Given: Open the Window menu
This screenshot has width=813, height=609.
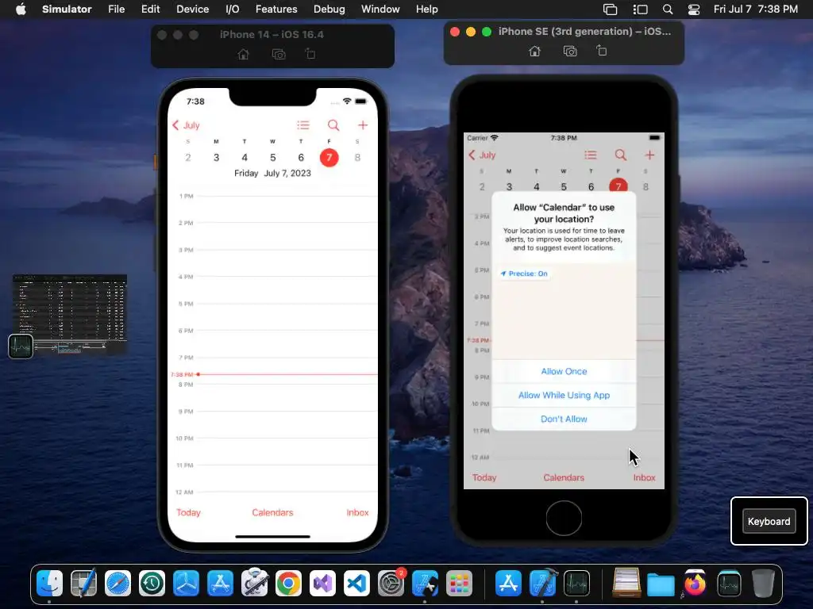Looking at the screenshot, I should tap(380, 10).
